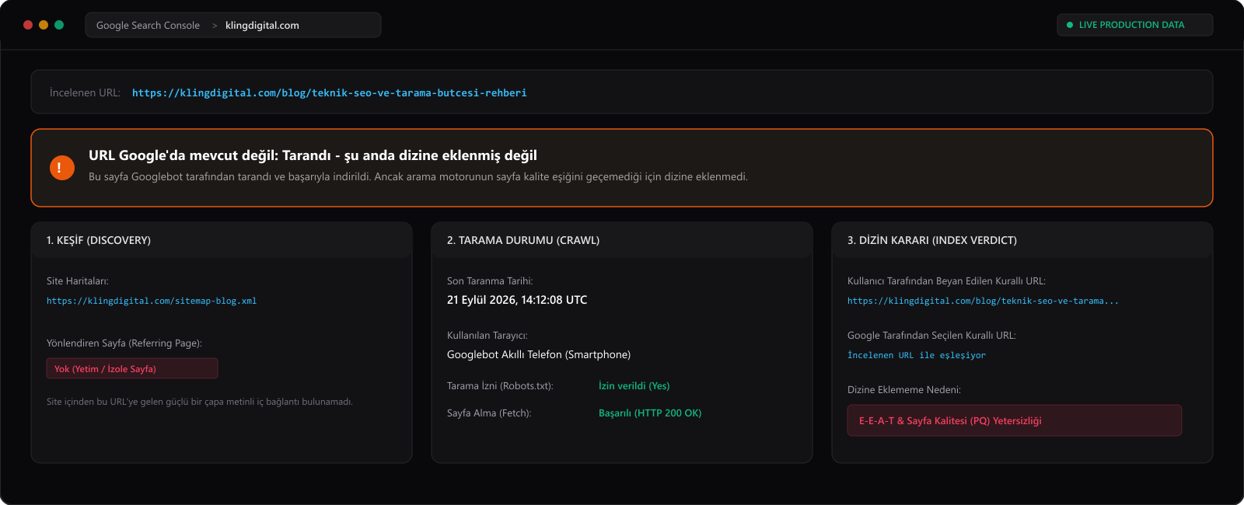
Task: Open the sitemap-blog.xml link
Action: tap(152, 301)
